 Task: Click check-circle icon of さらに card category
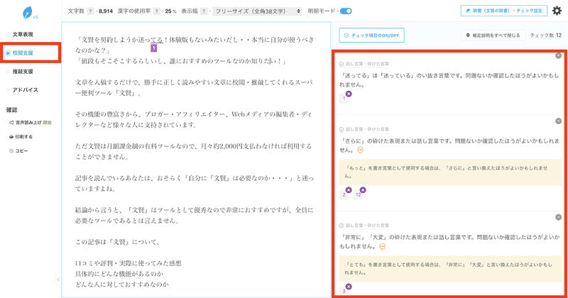342,130
